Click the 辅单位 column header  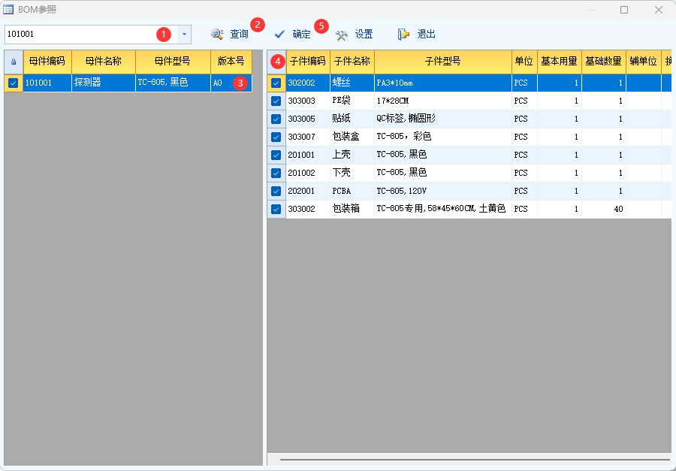(643, 62)
